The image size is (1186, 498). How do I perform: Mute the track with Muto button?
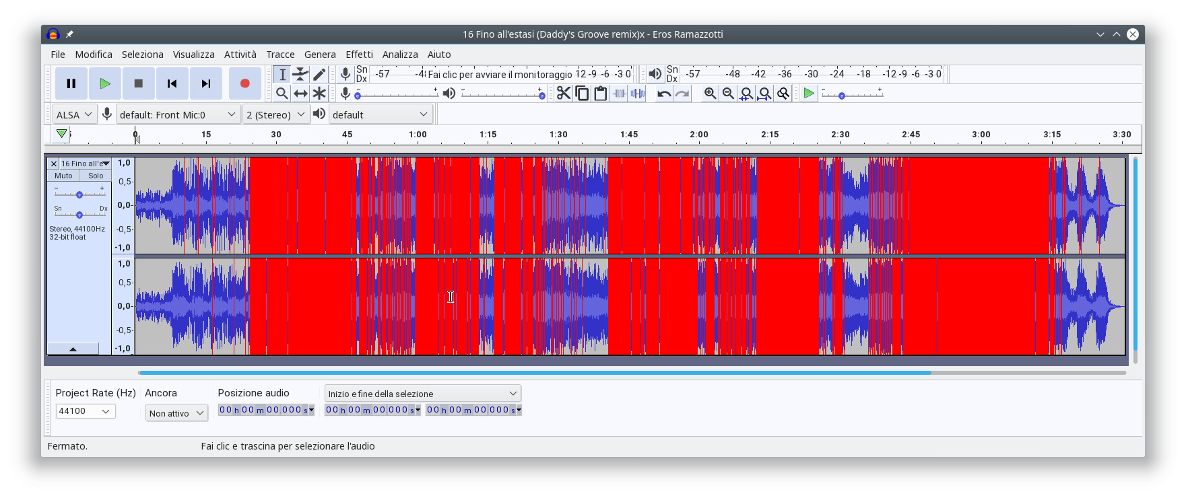tap(63, 176)
